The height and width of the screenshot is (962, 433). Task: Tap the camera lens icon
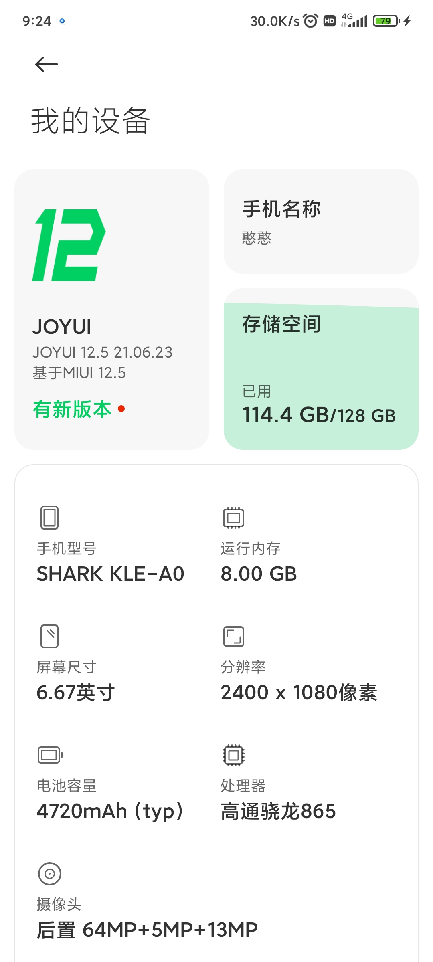pyautogui.click(x=50, y=874)
